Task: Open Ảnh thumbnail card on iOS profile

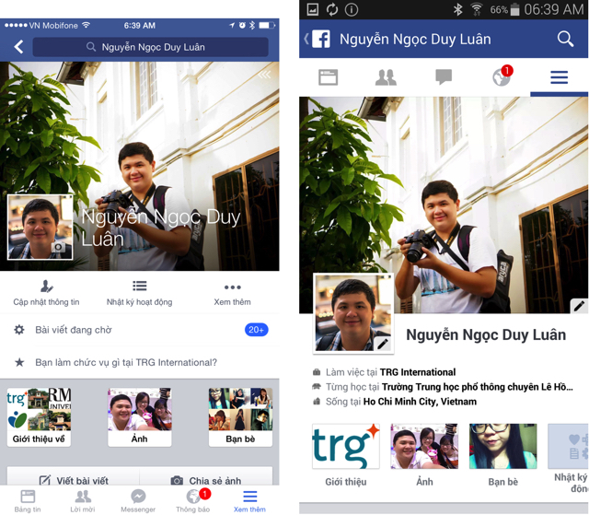Action: [139, 417]
